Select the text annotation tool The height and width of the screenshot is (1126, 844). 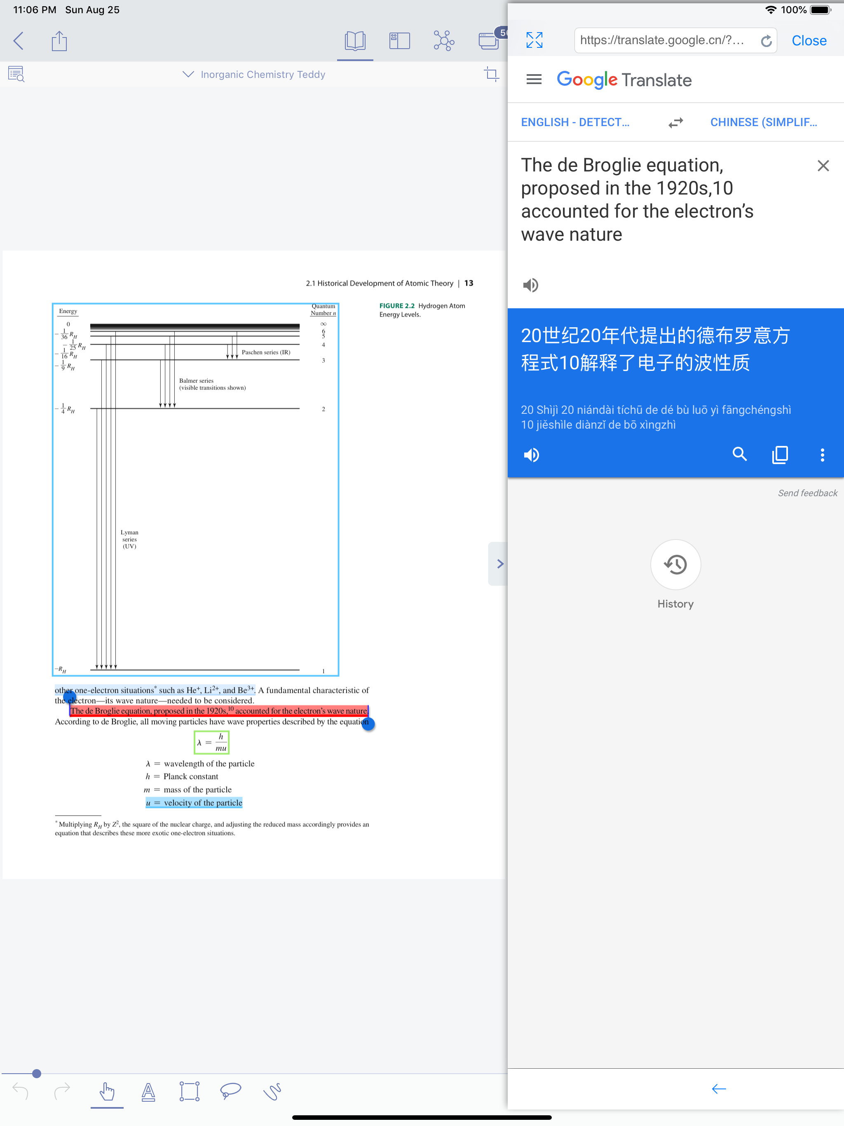coord(149,1091)
